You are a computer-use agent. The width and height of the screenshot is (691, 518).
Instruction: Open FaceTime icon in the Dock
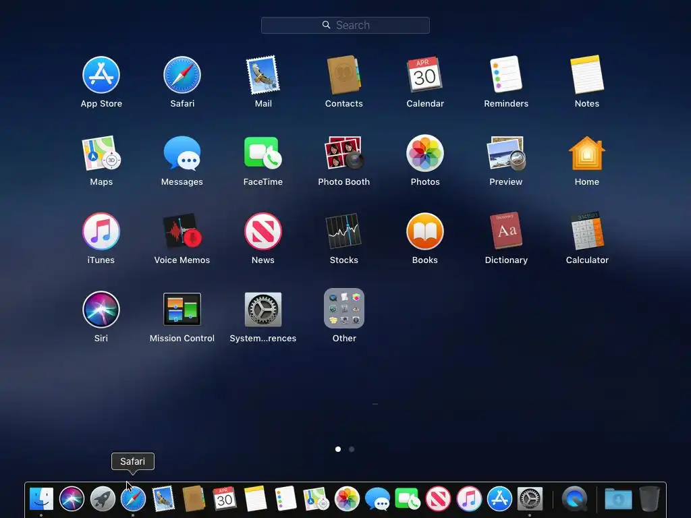[x=408, y=498]
